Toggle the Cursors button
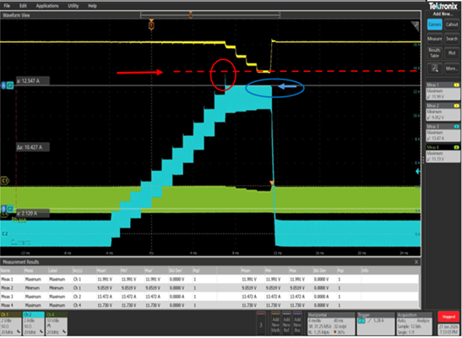 [435, 25]
